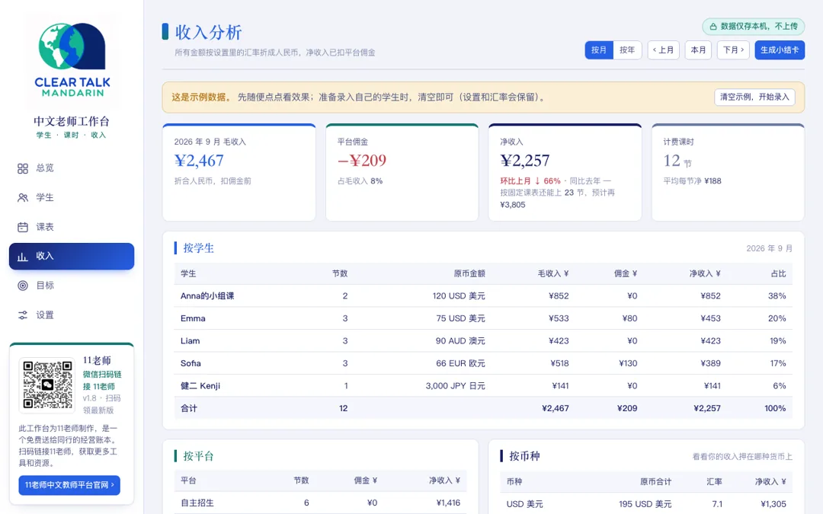Click the 自主招生 platform row
The width and height of the screenshot is (823, 514).
click(320, 503)
